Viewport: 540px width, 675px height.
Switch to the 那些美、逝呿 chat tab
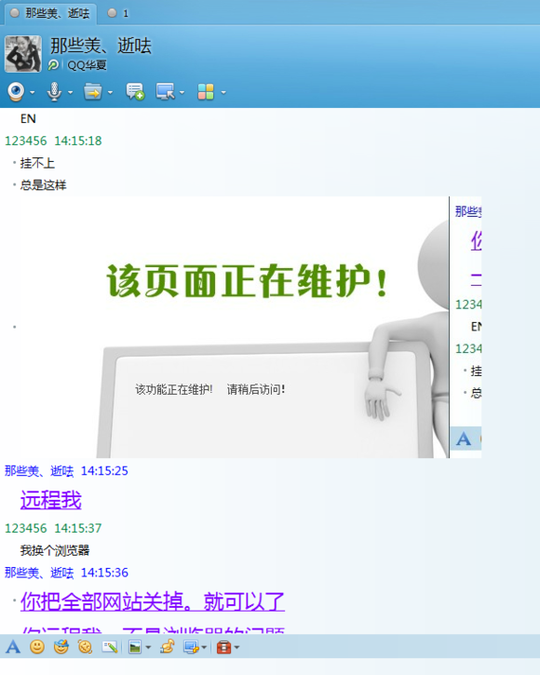[50, 13]
